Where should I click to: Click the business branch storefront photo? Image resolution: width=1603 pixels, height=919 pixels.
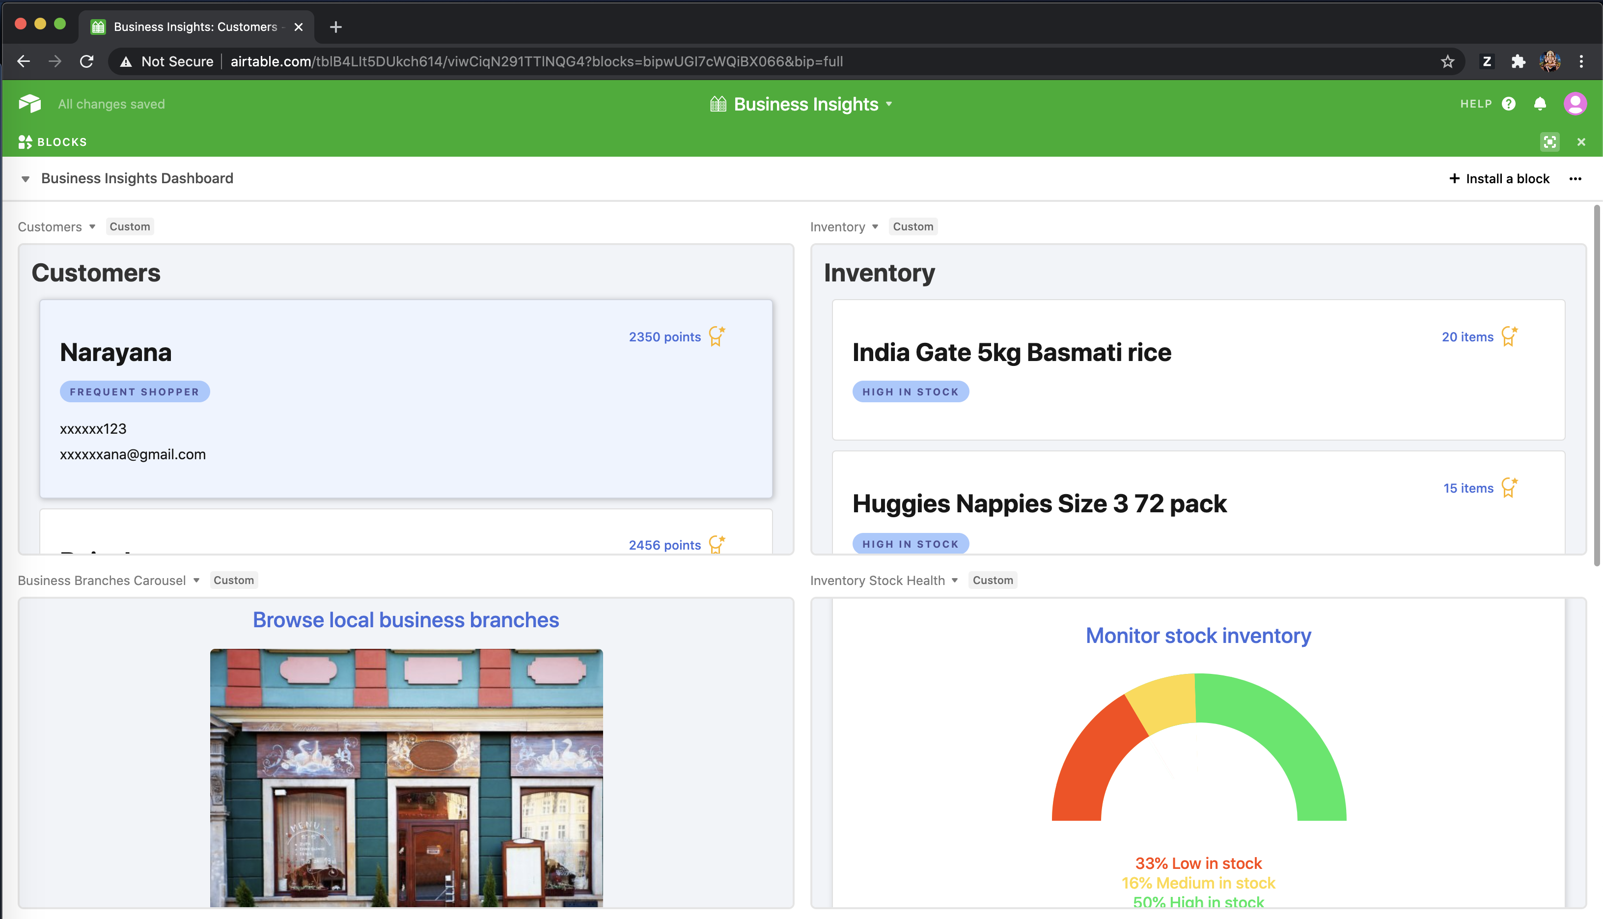tap(406, 777)
